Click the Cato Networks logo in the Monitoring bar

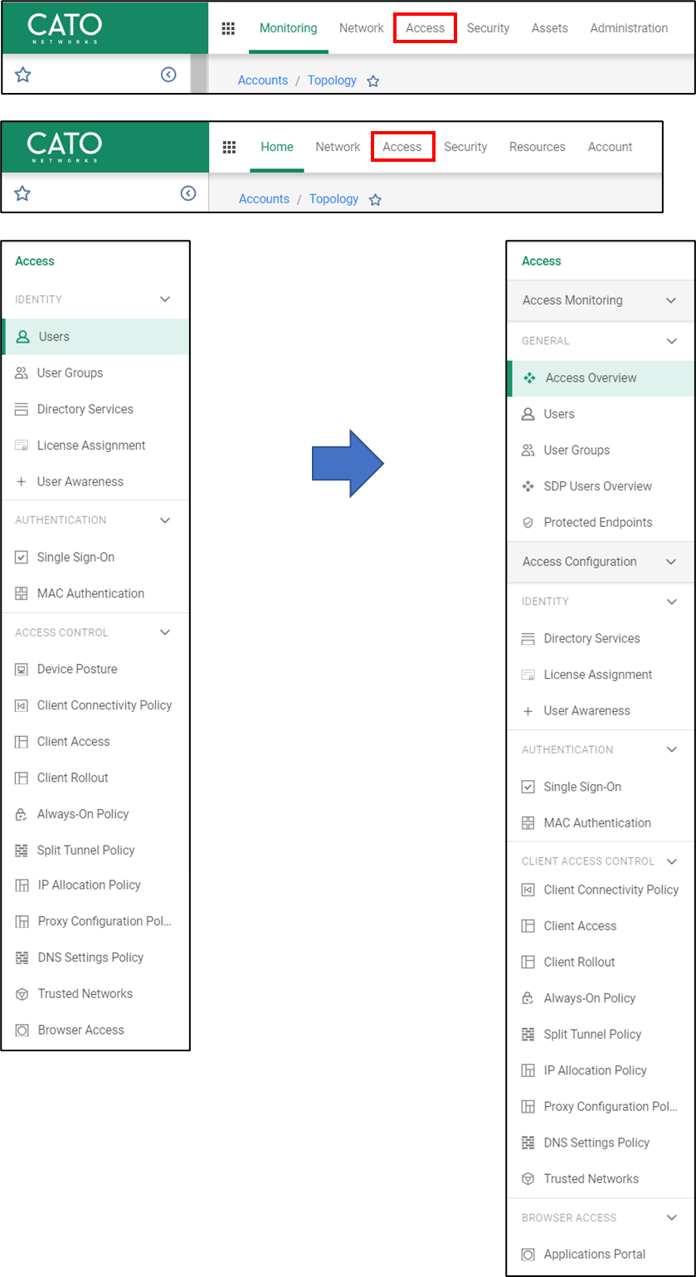[x=64, y=28]
